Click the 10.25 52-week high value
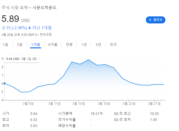This screenshot has width=179, height=131. click(154, 114)
